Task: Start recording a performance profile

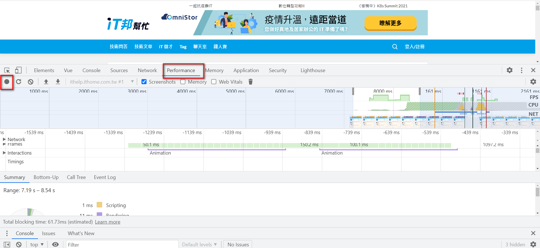Action: coord(7,82)
